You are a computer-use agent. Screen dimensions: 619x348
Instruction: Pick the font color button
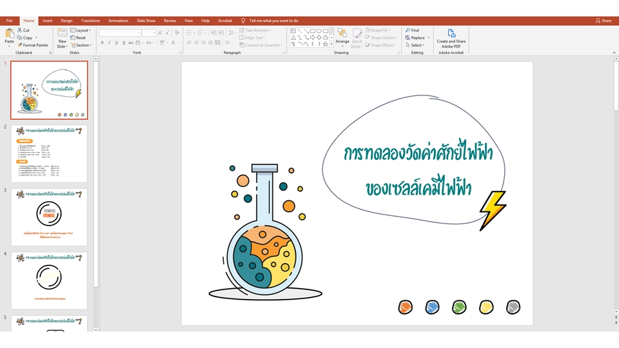[x=174, y=43]
